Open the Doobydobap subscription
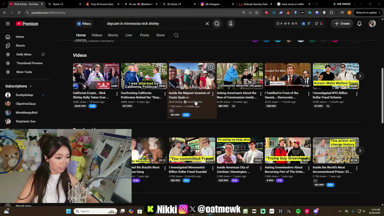The height and width of the screenshot is (216, 384). 25,95
